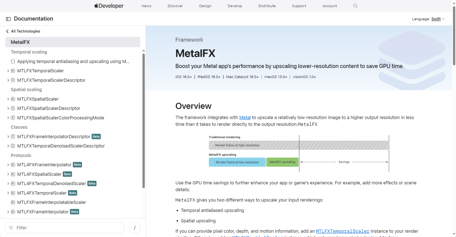Image resolution: width=456 pixels, height=237 pixels.
Task: Click the MetalFX upscaling diagram image
Action: pyautogui.click(x=299, y=153)
